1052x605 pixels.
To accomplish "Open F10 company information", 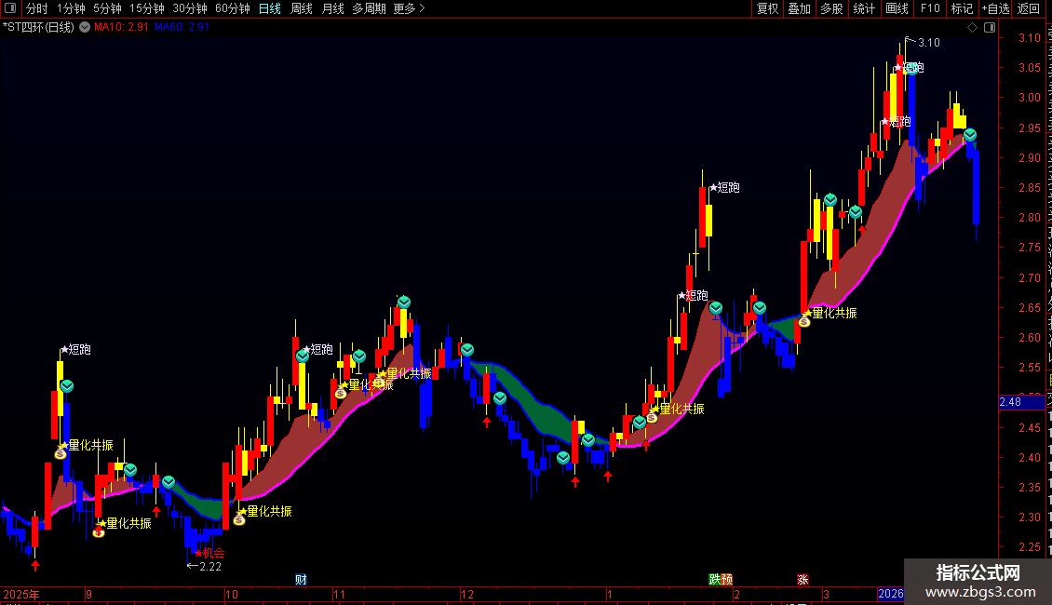I will (x=930, y=8).
